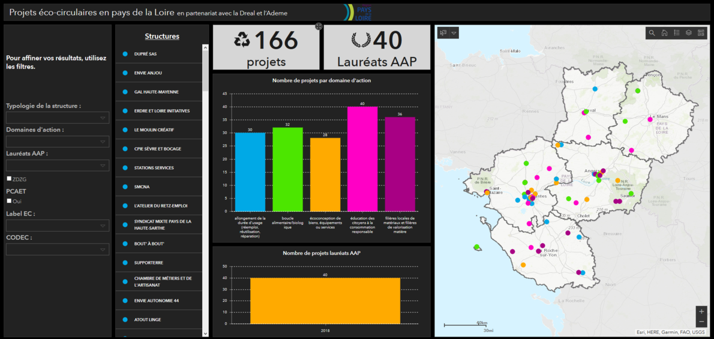Click the purple filières locales bar

pyautogui.click(x=400, y=164)
